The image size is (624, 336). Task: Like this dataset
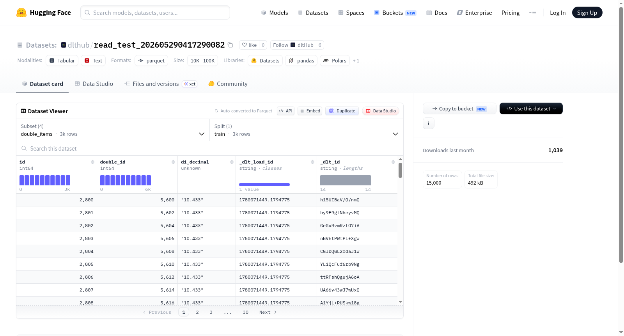(x=249, y=45)
